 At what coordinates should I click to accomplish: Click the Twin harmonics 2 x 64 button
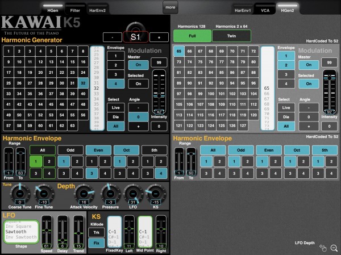click(x=232, y=36)
